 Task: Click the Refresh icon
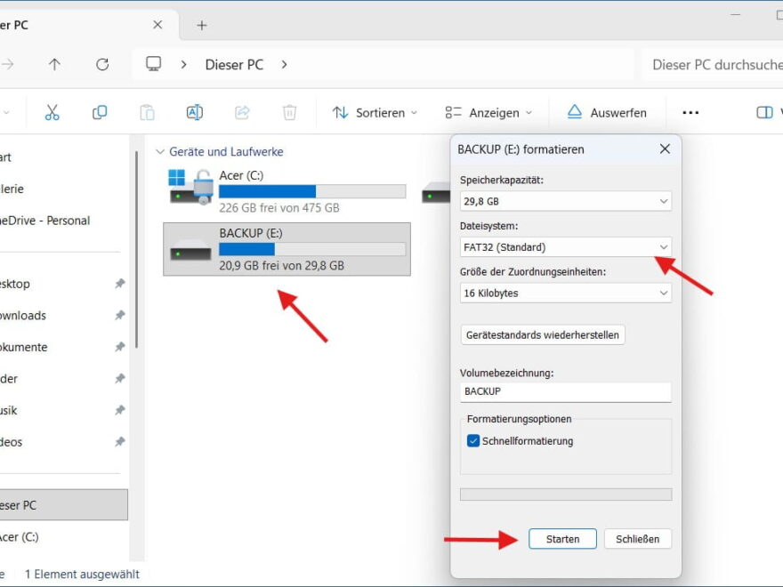(102, 64)
